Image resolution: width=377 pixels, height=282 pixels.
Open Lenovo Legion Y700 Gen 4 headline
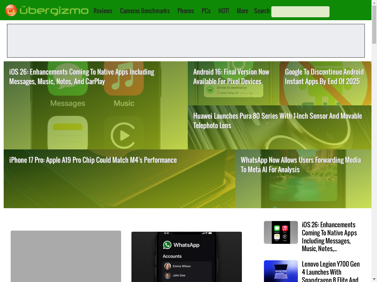tap(331, 272)
